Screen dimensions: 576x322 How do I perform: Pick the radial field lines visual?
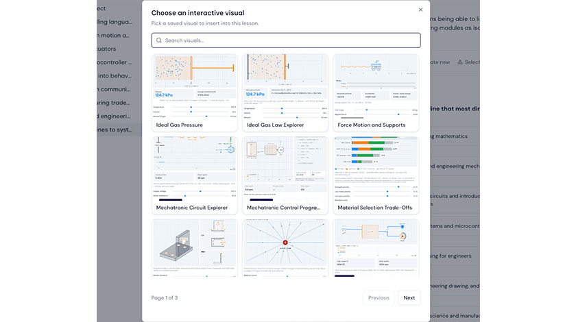pos(285,248)
